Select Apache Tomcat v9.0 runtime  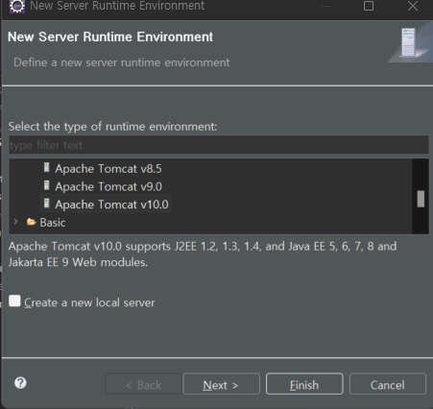click(108, 186)
